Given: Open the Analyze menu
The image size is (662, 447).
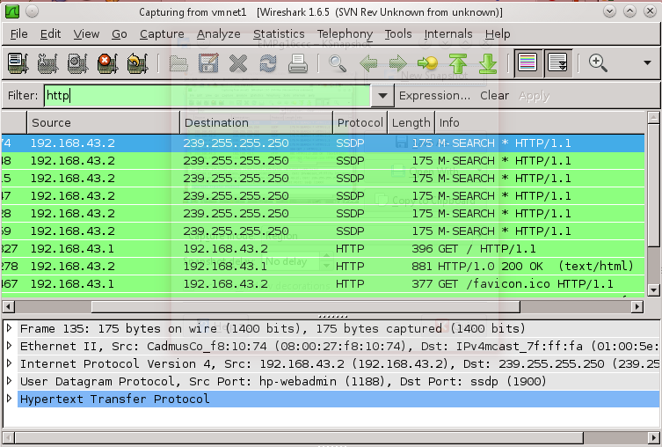Looking at the screenshot, I should [x=219, y=33].
